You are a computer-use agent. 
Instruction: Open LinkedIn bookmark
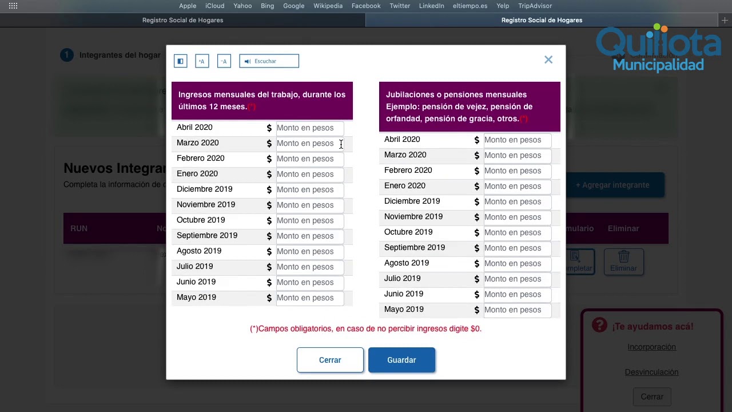tap(431, 6)
